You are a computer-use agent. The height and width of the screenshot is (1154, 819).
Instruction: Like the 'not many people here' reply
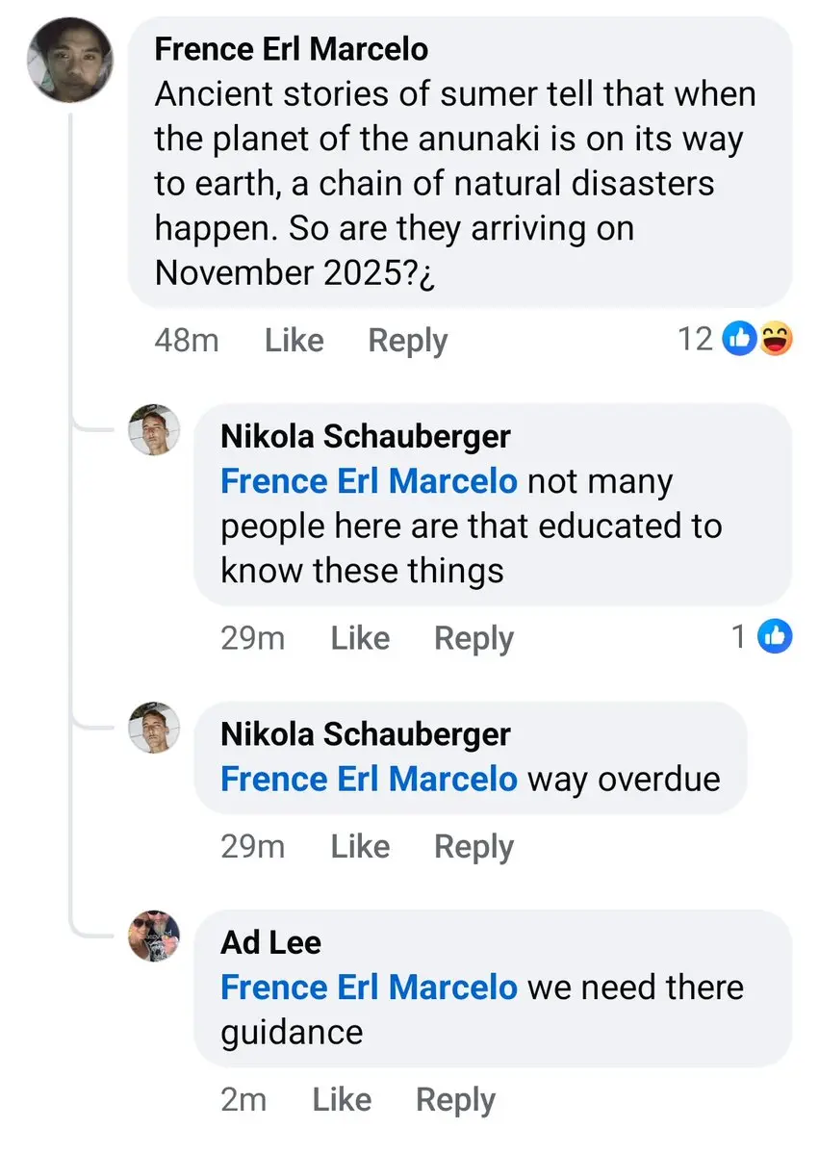coord(361,638)
